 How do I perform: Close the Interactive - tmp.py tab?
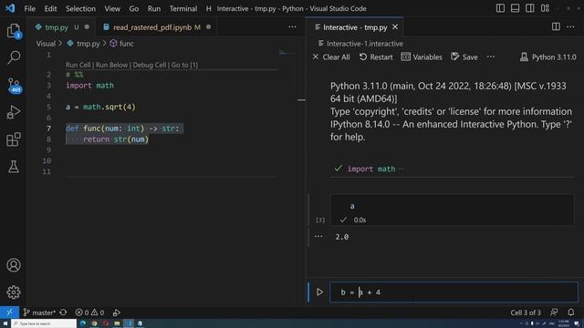click(395, 27)
